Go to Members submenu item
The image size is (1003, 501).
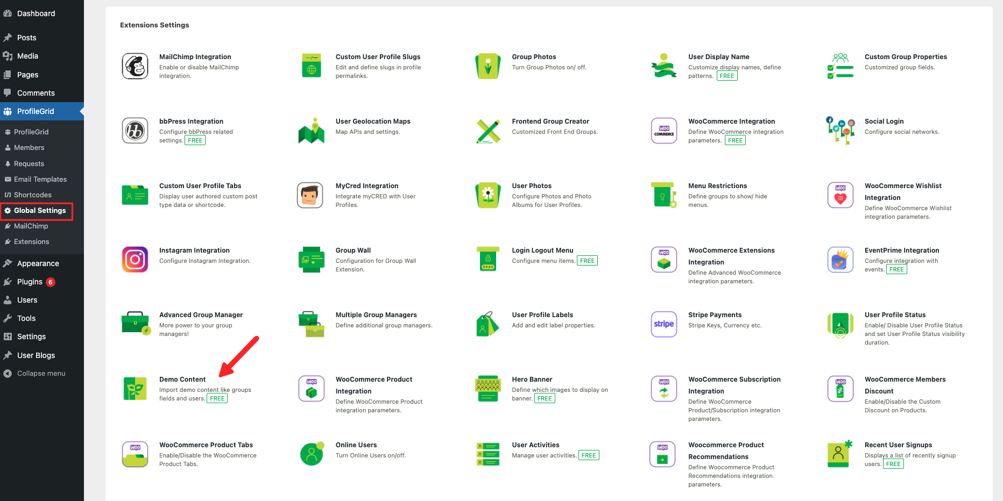pyautogui.click(x=29, y=148)
